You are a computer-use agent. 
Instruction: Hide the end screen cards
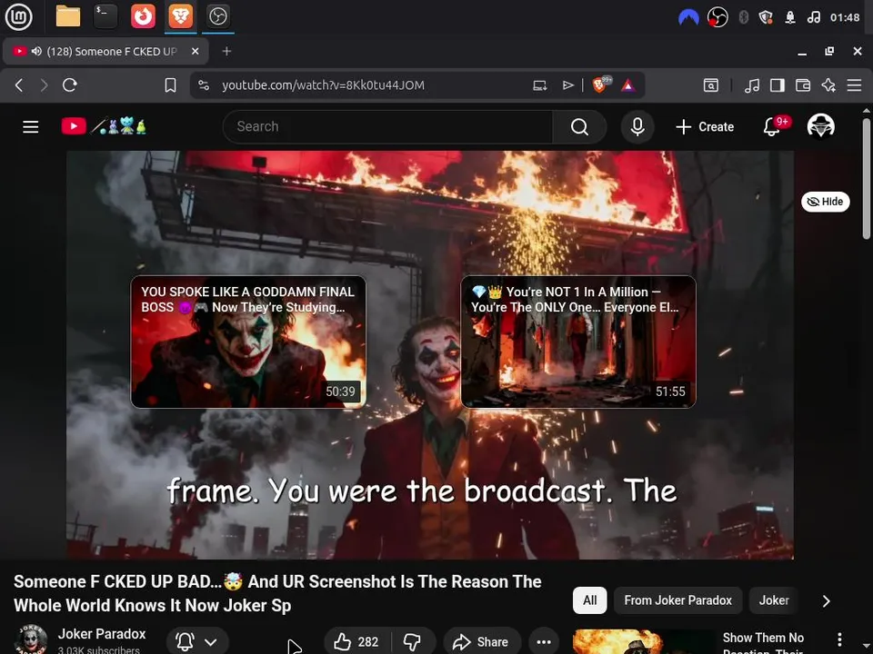[825, 202]
